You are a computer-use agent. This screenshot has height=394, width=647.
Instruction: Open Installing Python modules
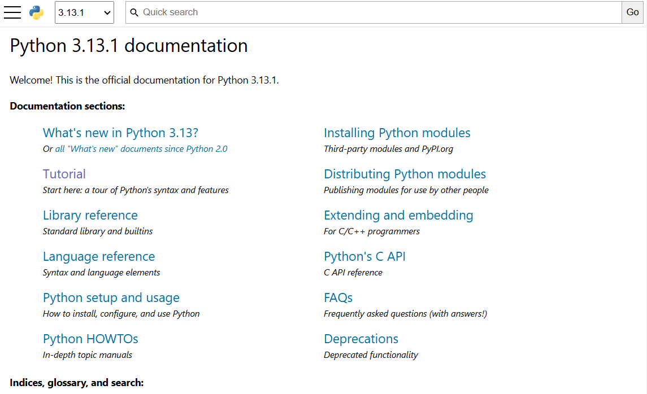pyautogui.click(x=397, y=133)
